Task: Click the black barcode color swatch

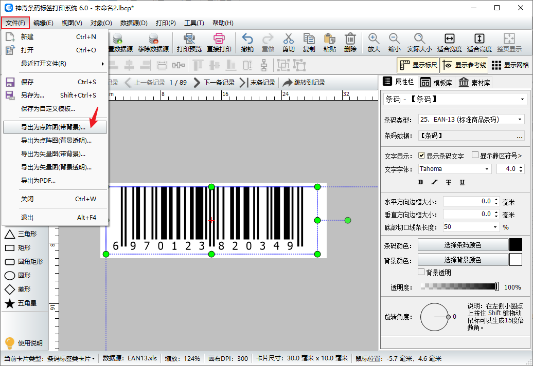Action: [x=516, y=245]
